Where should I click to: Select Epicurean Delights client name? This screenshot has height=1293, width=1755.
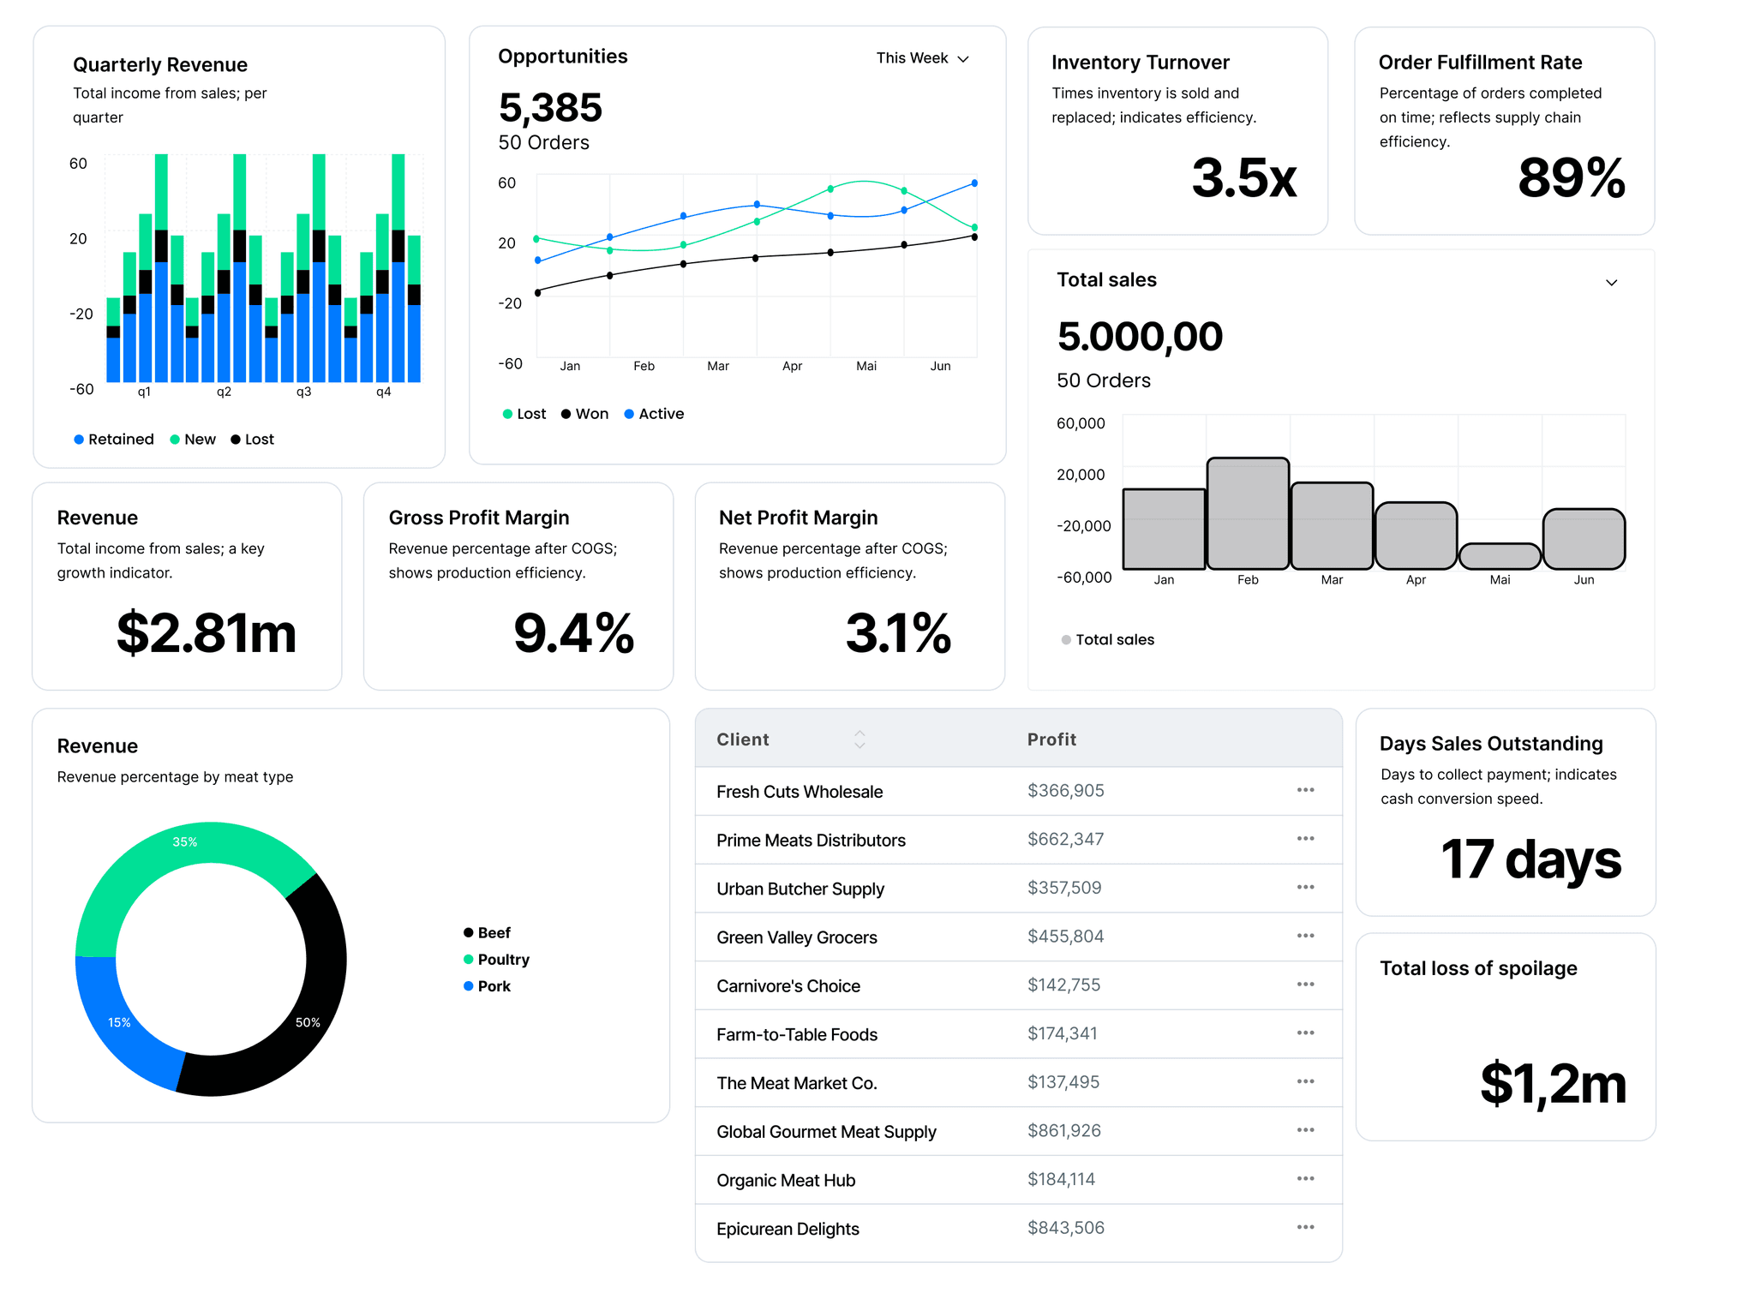(x=788, y=1229)
